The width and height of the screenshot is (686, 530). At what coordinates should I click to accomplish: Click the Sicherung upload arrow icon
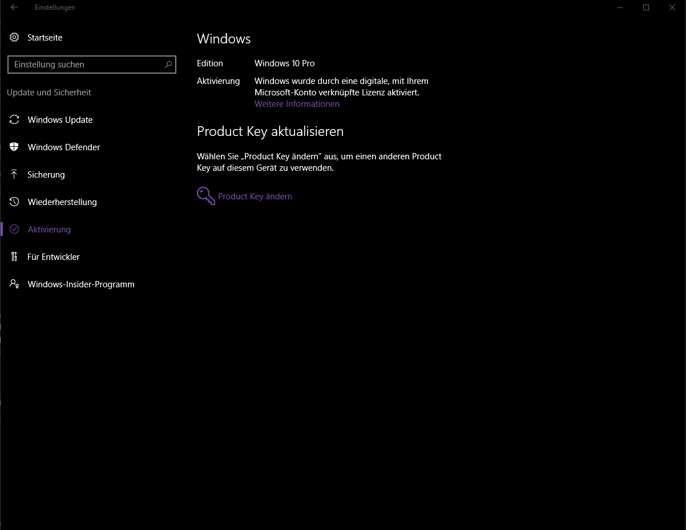(x=14, y=175)
